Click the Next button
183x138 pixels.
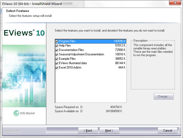point(109,130)
